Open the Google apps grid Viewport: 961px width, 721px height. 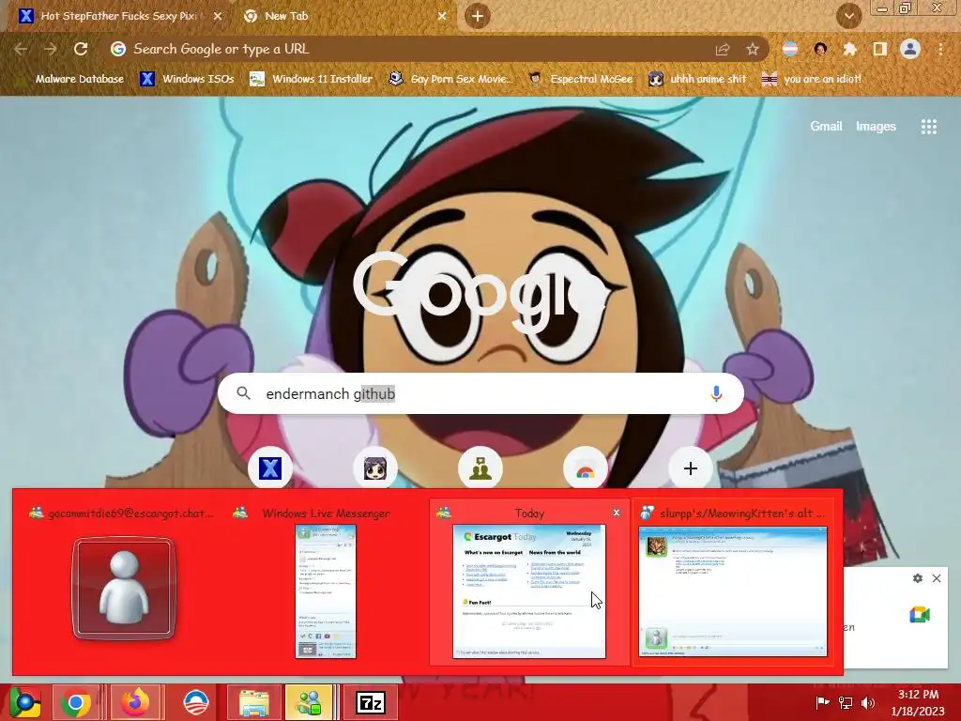point(928,127)
